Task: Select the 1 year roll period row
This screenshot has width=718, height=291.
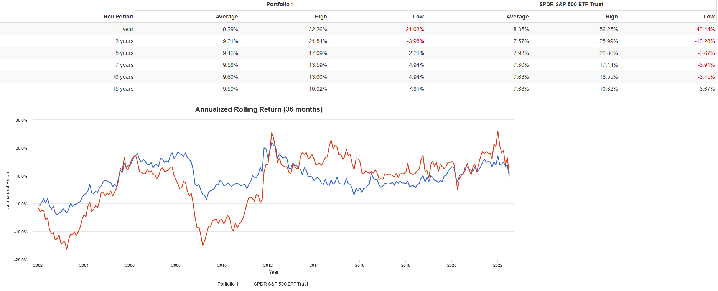Action: pyautogui.click(x=126, y=29)
